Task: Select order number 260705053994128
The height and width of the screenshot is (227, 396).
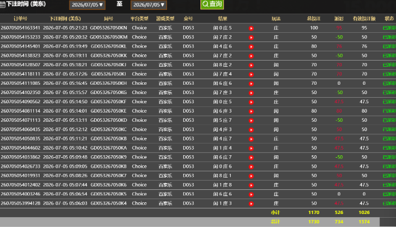Action: [20, 203]
